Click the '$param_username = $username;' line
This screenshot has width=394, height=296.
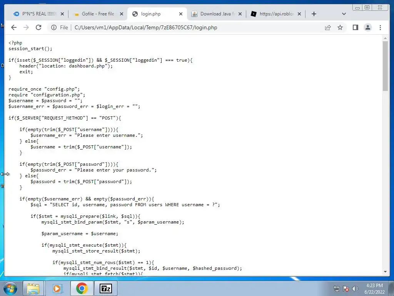click(80, 234)
